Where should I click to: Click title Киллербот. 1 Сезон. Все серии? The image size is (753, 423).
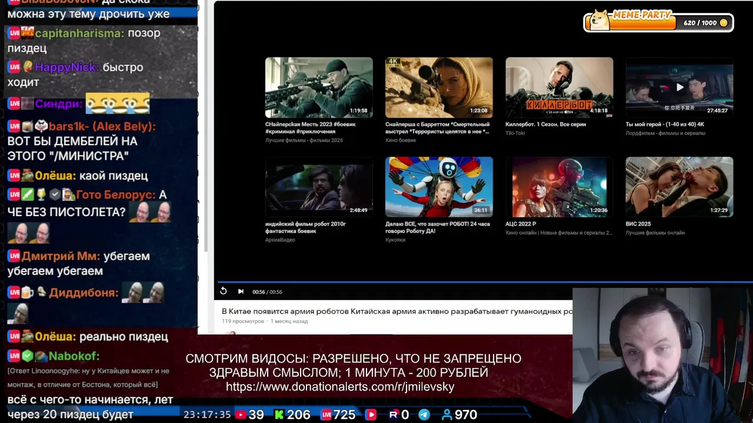click(x=545, y=125)
